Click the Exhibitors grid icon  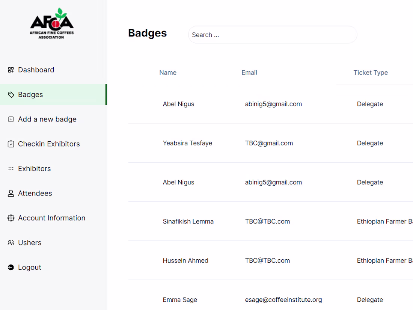pos(11,168)
